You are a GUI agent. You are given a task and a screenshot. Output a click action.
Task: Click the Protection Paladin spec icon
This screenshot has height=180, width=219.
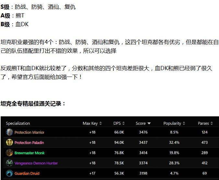click(x=9, y=143)
